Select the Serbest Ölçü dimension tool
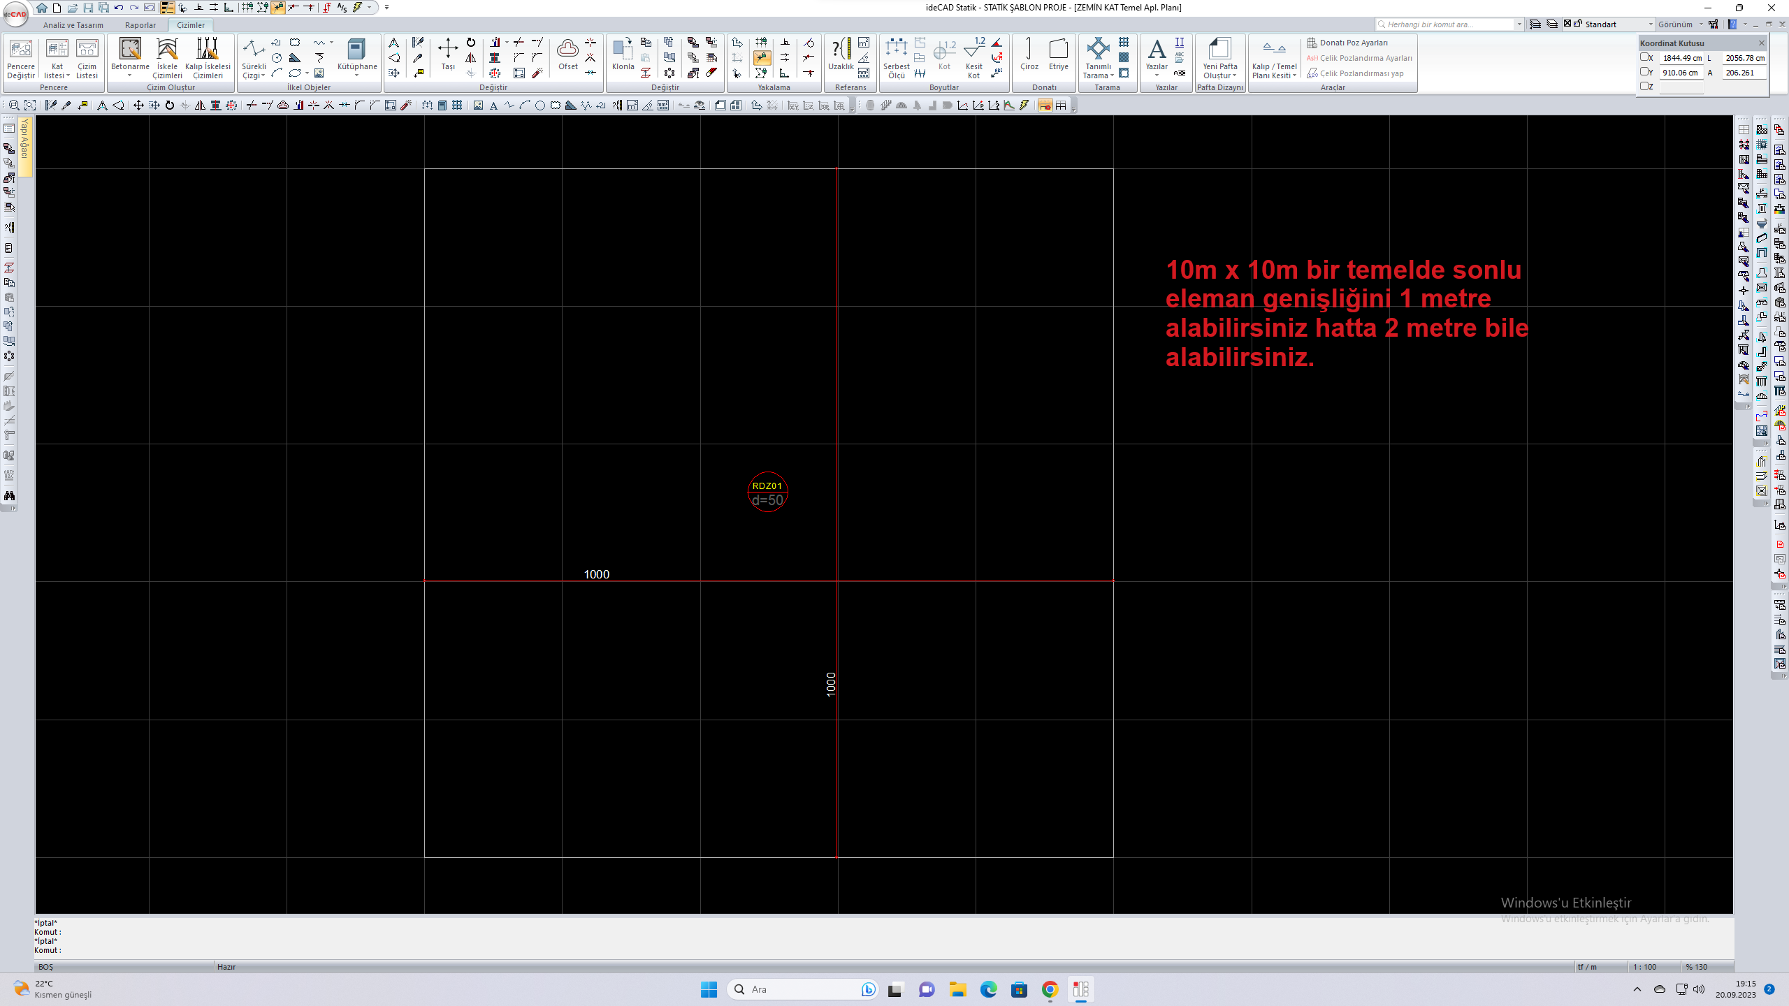Viewport: 1789px width, 1006px height. coord(896,58)
